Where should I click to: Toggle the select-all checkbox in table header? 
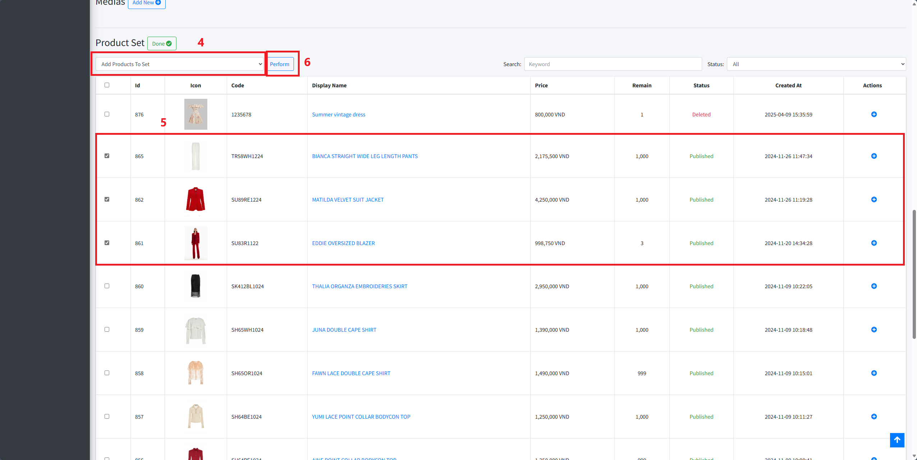[x=107, y=85]
